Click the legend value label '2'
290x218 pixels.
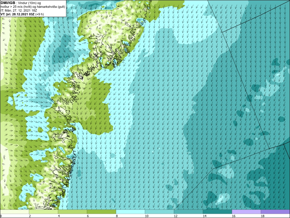click(x=30, y=216)
